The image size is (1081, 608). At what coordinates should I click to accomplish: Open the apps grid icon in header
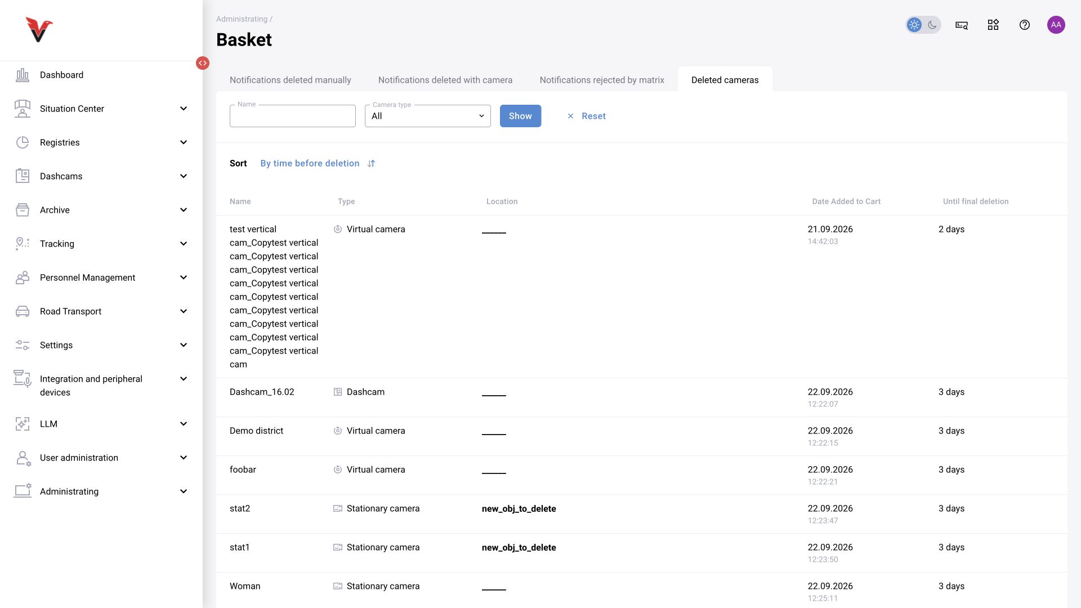point(993,25)
